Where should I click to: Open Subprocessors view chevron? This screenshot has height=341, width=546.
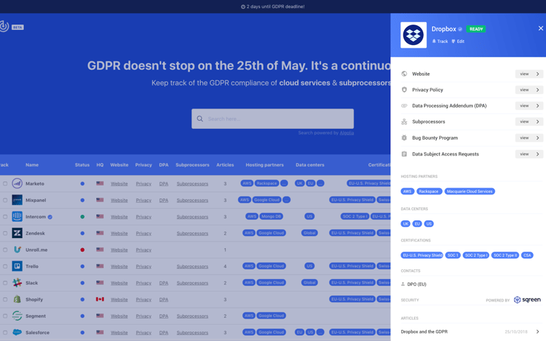[538, 122]
